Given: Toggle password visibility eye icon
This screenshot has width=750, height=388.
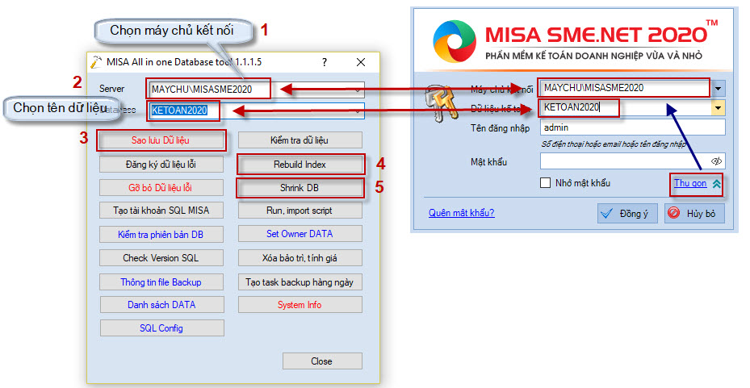Looking at the screenshot, I should [717, 161].
